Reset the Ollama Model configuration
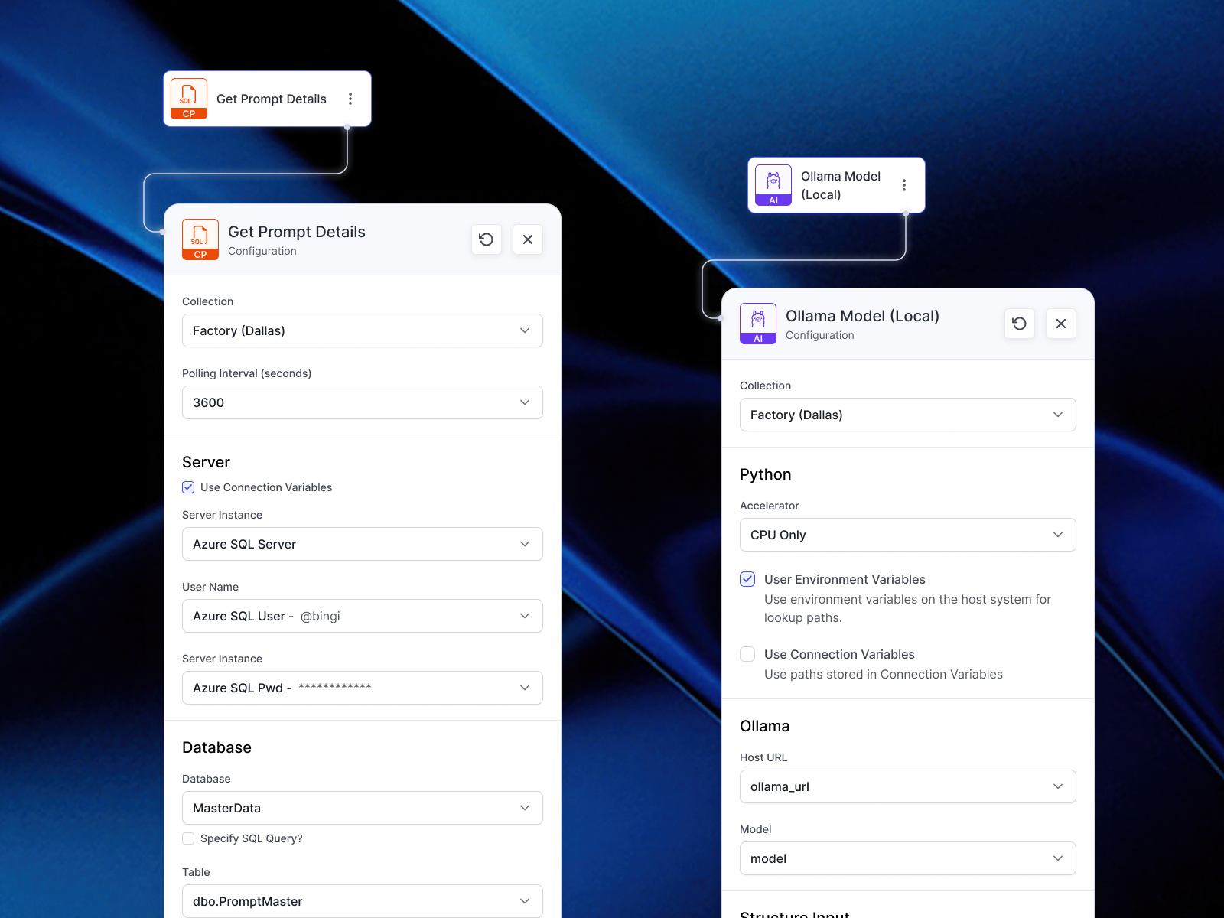Image resolution: width=1224 pixels, height=918 pixels. pyautogui.click(x=1020, y=324)
